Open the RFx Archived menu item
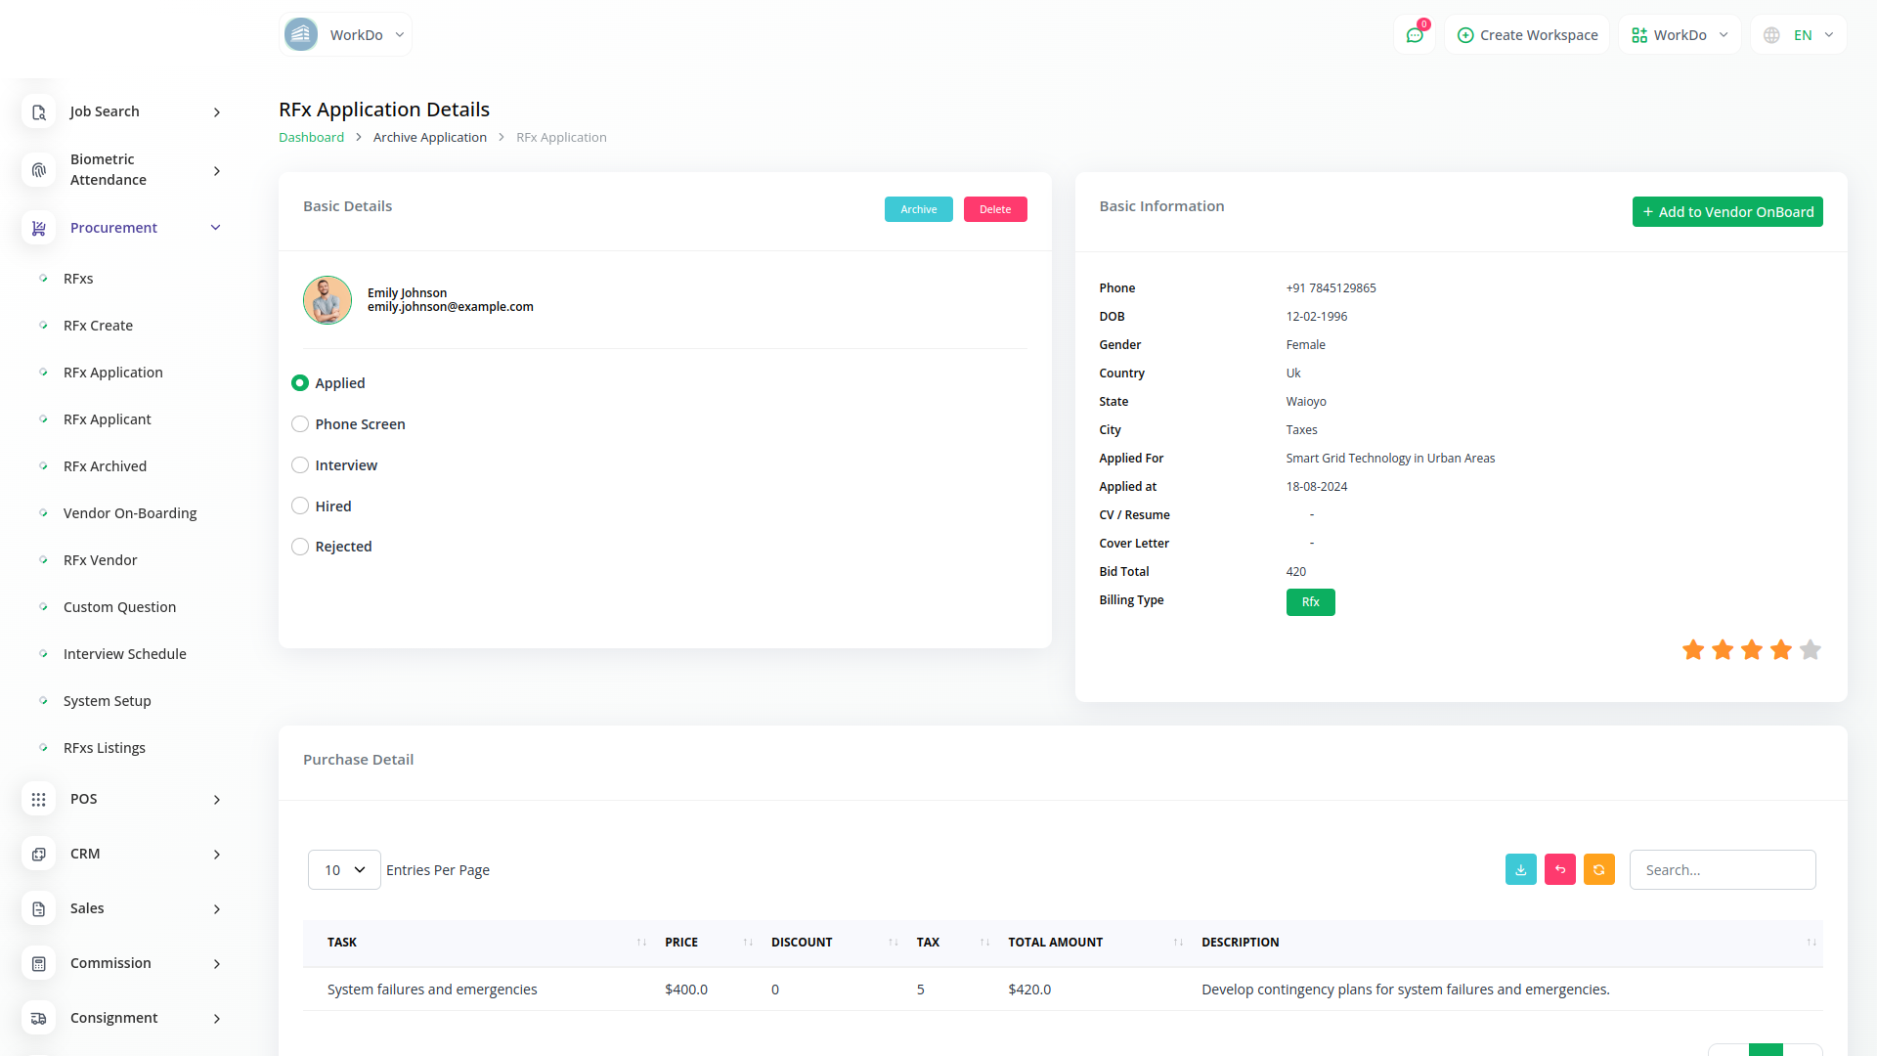Viewport: 1877px width, 1056px height. pyautogui.click(x=105, y=466)
